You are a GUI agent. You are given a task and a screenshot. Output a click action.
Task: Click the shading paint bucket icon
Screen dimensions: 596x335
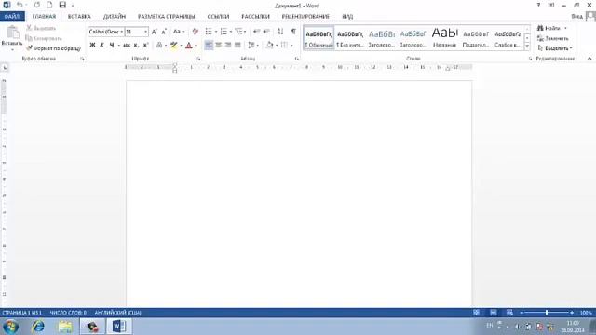[x=269, y=45]
